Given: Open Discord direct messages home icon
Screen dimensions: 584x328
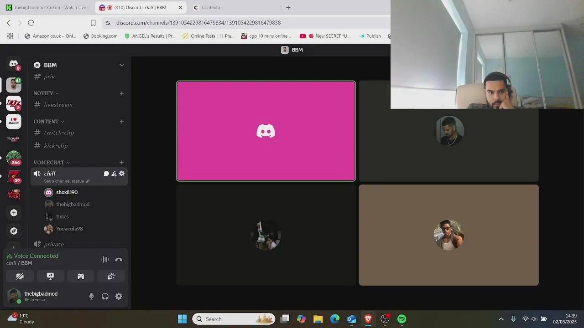Looking at the screenshot, I should coord(14,64).
